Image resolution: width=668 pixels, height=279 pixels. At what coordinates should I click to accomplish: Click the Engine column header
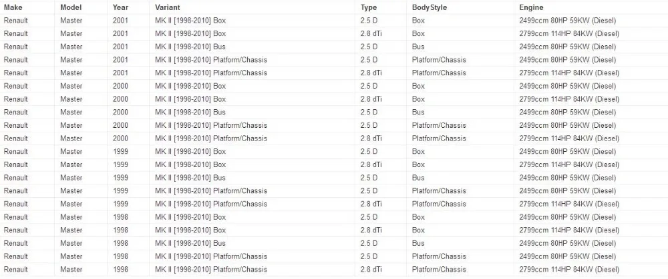click(x=591, y=7)
